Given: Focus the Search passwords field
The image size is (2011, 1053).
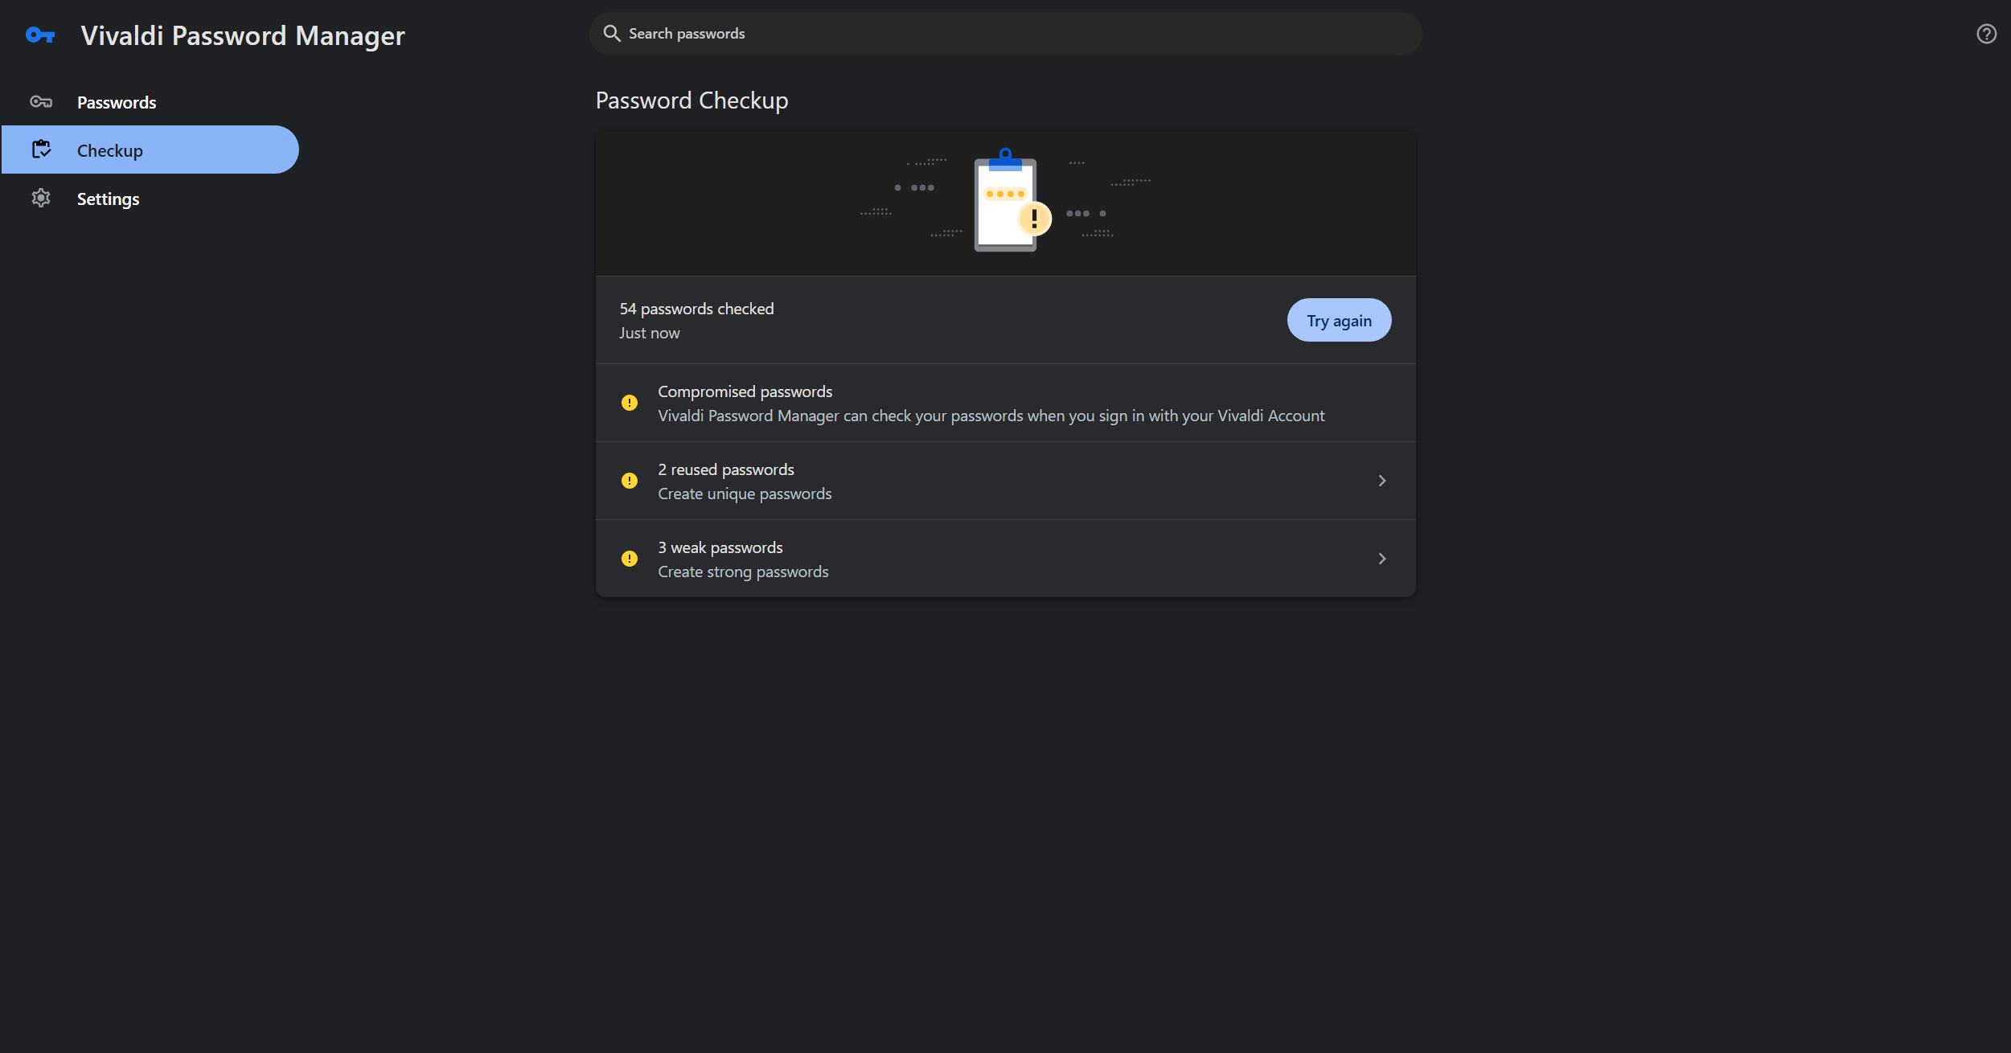Looking at the screenshot, I should click(x=1005, y=34).
